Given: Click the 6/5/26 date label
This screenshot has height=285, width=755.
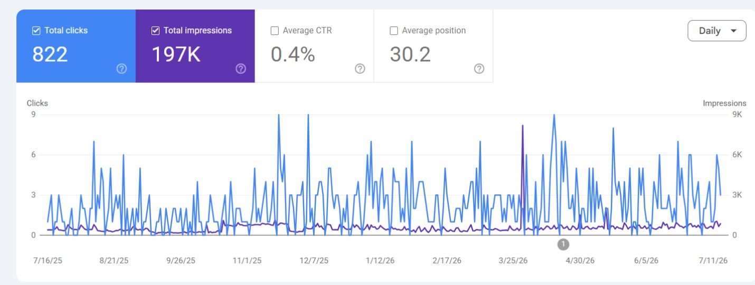Looking at the screenshot, I should point(646,261).
